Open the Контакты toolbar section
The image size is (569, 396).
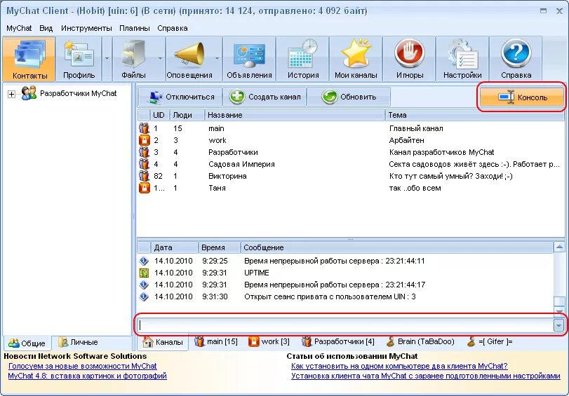(x=29, y=59)
